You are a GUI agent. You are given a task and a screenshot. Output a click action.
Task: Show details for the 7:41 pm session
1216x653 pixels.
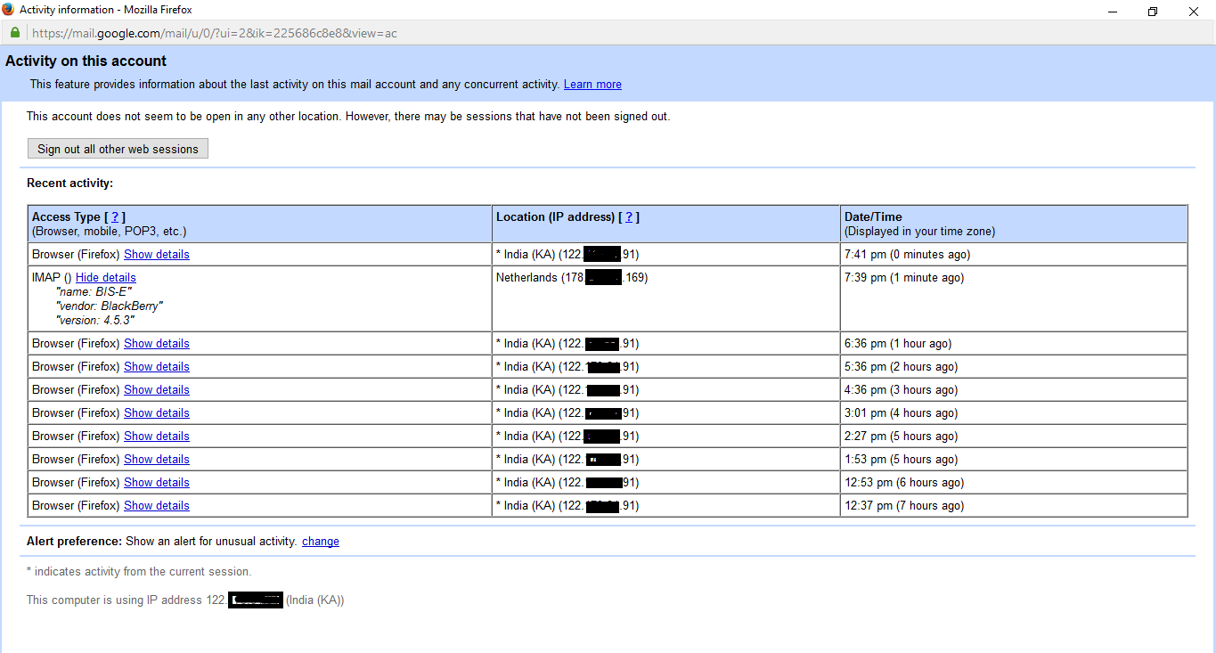pyautogui.click(x=156, y=255)
